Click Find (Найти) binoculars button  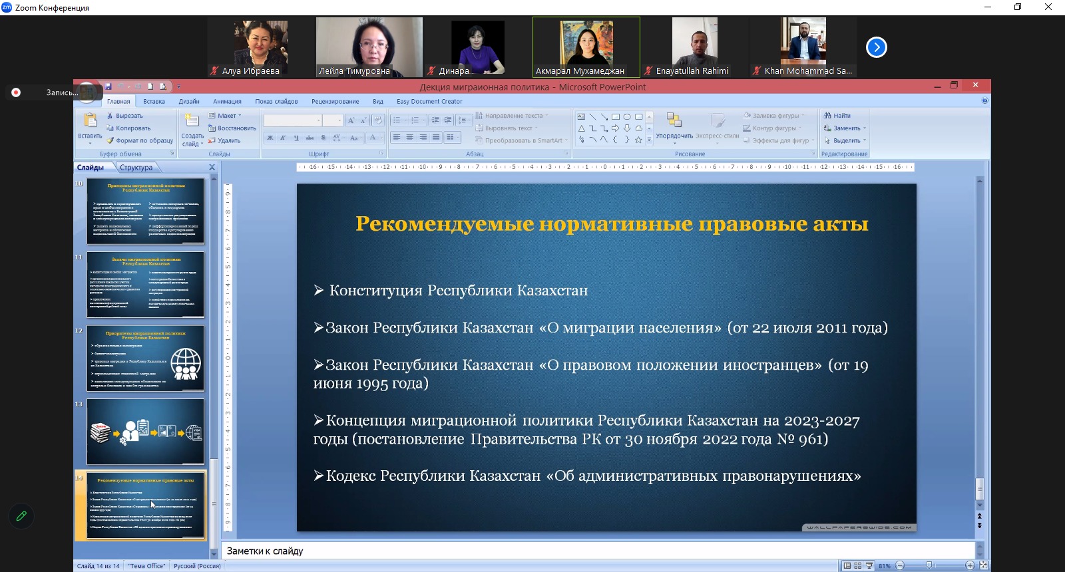(x=837, y=116)
